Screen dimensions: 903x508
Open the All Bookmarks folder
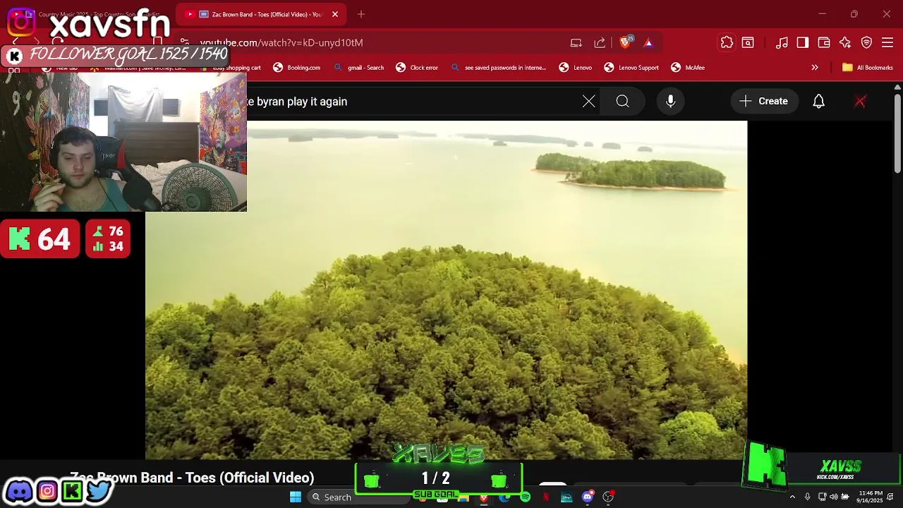[868, 68]
